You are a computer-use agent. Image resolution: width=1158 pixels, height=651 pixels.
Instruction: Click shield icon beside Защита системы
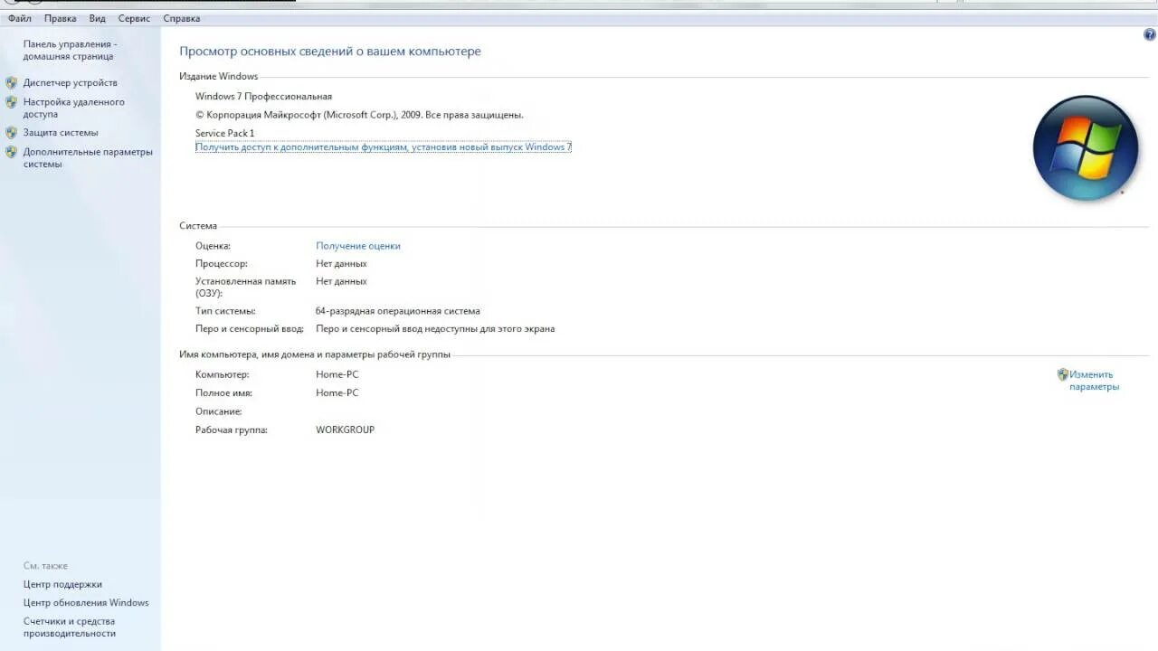(x=12, y=132)
